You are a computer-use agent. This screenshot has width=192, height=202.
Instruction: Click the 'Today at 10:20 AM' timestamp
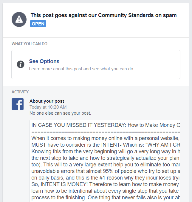[x=48, y=107]
